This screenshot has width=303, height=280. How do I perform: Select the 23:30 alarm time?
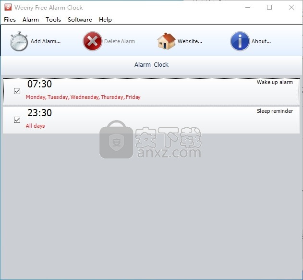point(39,113)
